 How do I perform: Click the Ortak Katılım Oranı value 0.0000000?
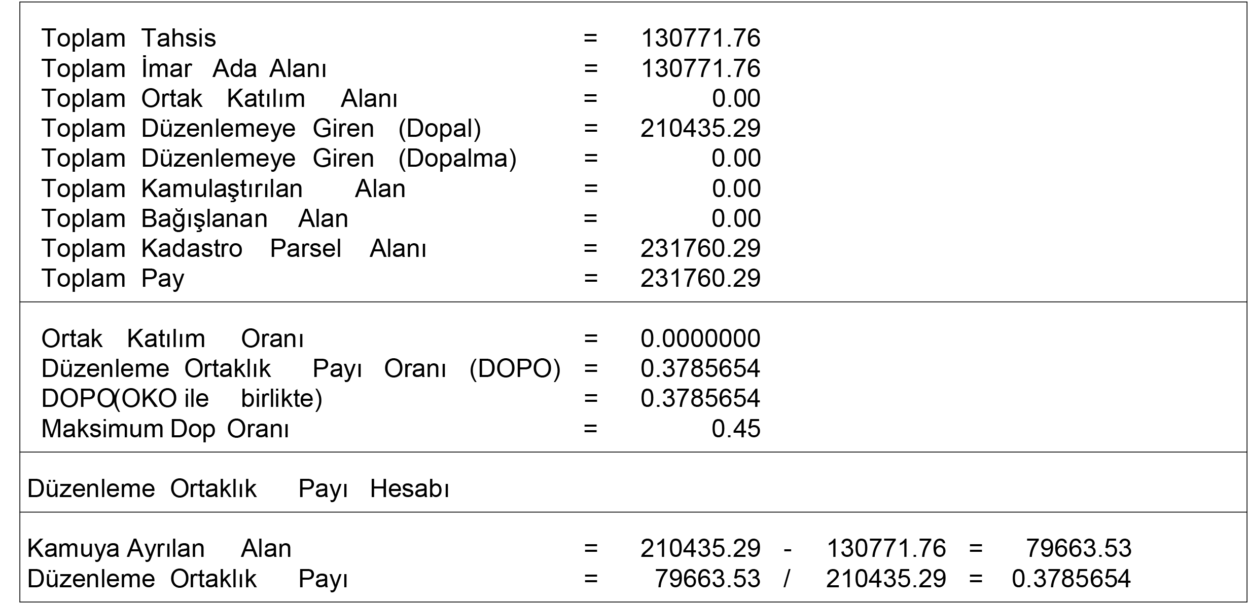[701, 338]
